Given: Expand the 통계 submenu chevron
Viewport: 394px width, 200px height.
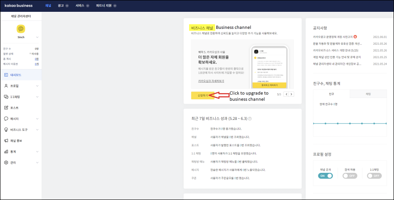Looking at the screenshot, I should click(x=37, y=151).
